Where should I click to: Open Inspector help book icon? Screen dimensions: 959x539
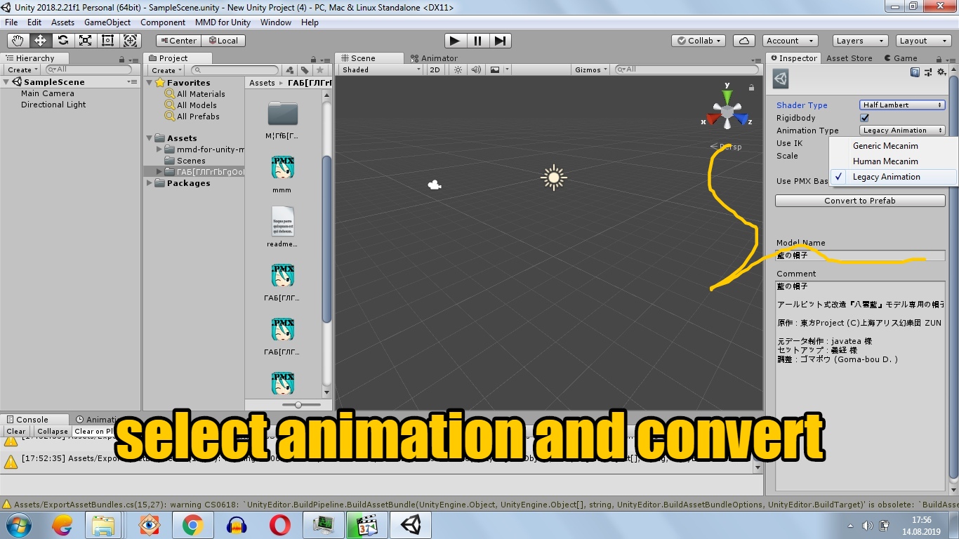[x=915, y=72]
